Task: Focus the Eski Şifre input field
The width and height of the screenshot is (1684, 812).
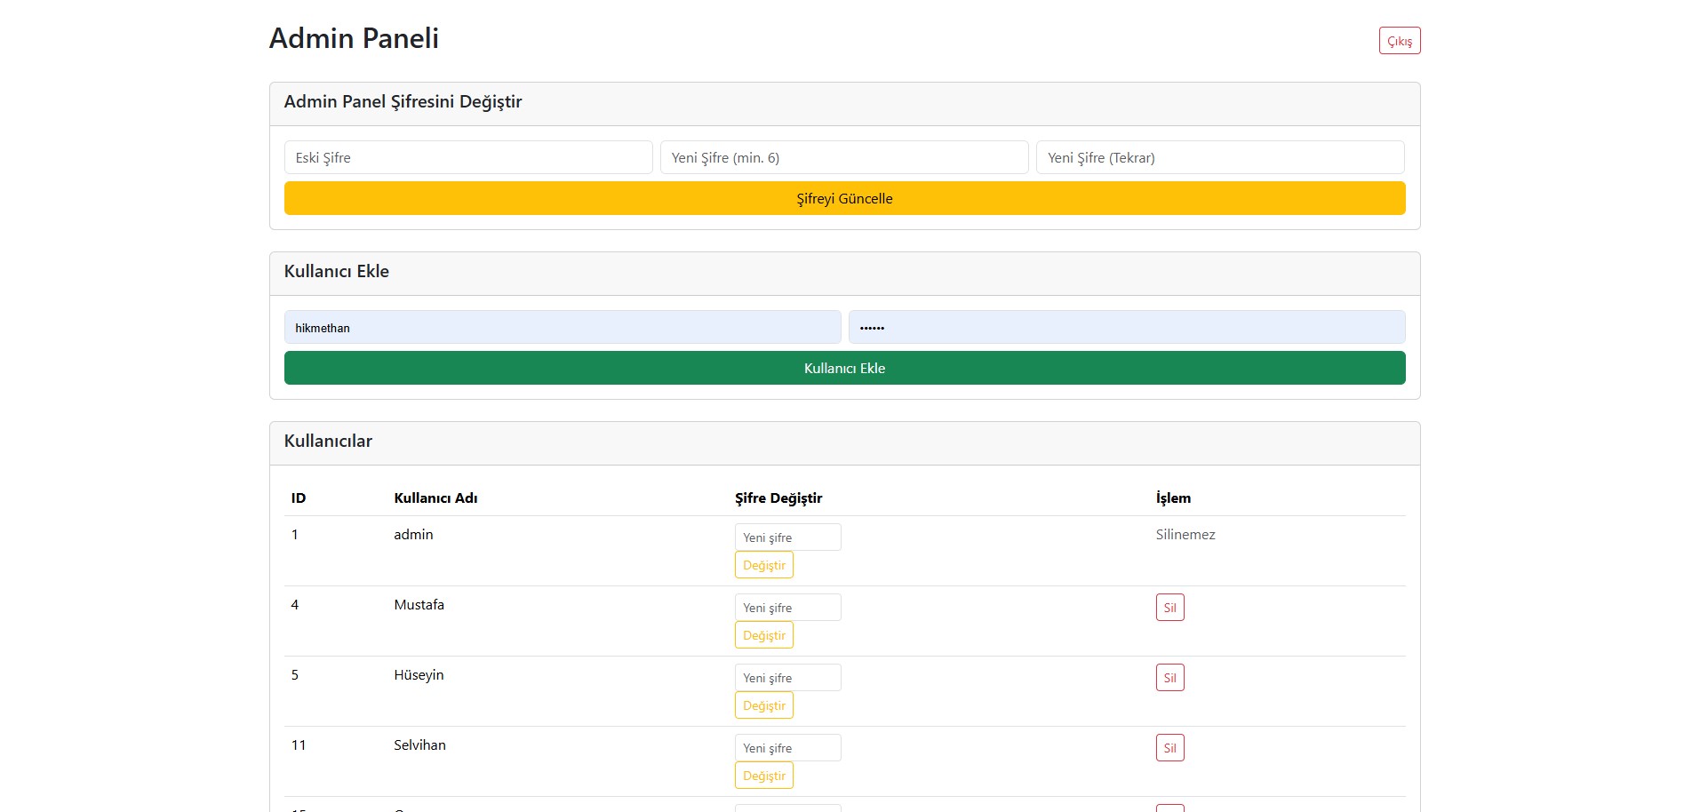Action: pos(467,157)
